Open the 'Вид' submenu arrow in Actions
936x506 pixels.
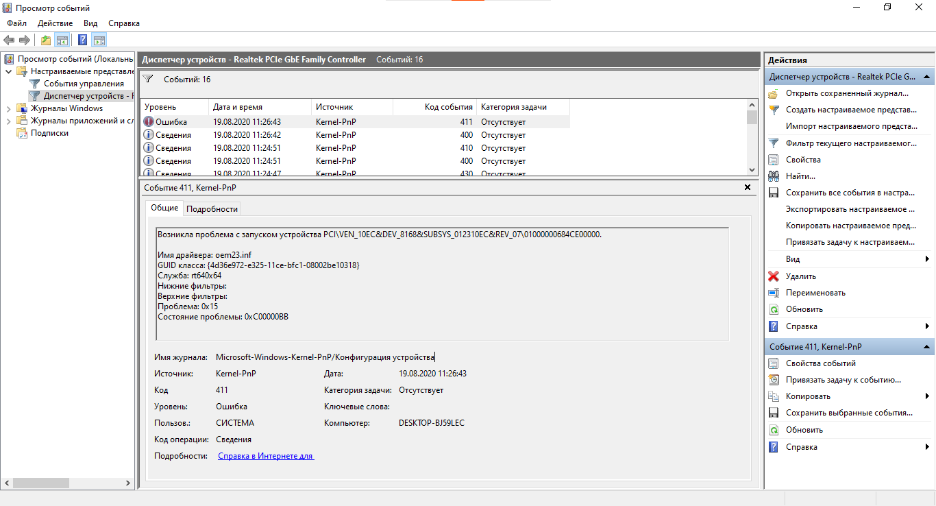(x=927, y=259)
